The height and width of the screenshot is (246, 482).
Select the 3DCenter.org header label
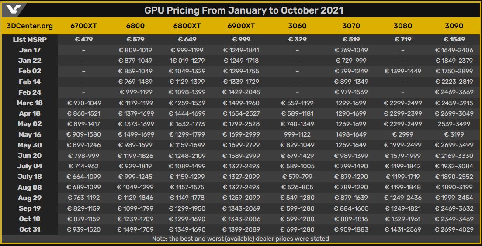(x=30, y=26)
